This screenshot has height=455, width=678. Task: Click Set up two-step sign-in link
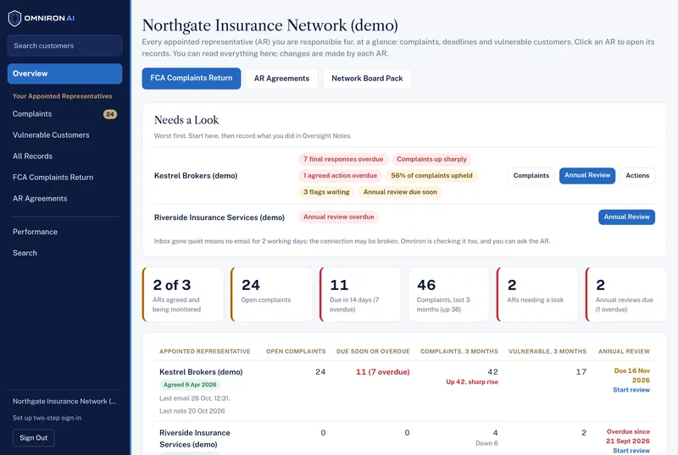[47, 418]
